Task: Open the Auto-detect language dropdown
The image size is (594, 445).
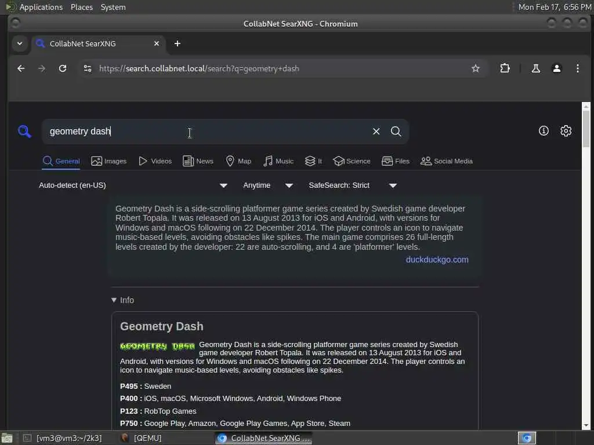Action: pyautogui.click(x=133, y=185)
